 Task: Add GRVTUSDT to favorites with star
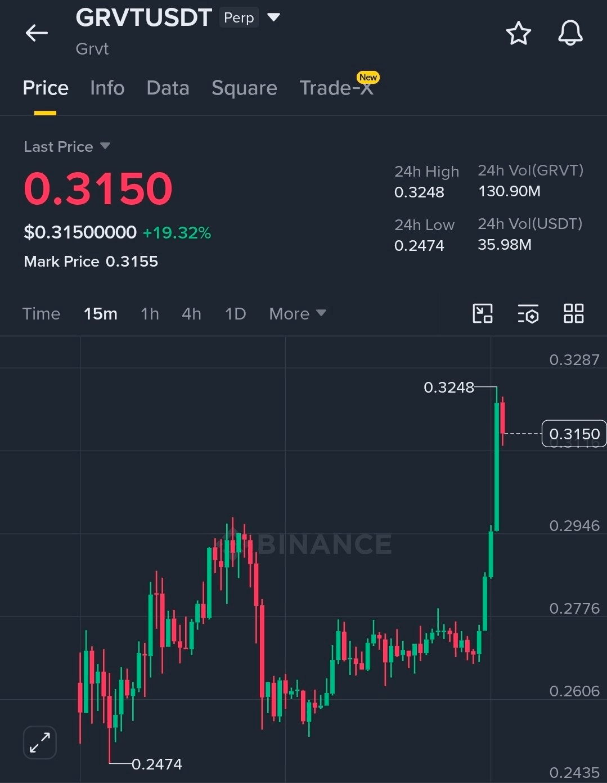pos(518,33)
